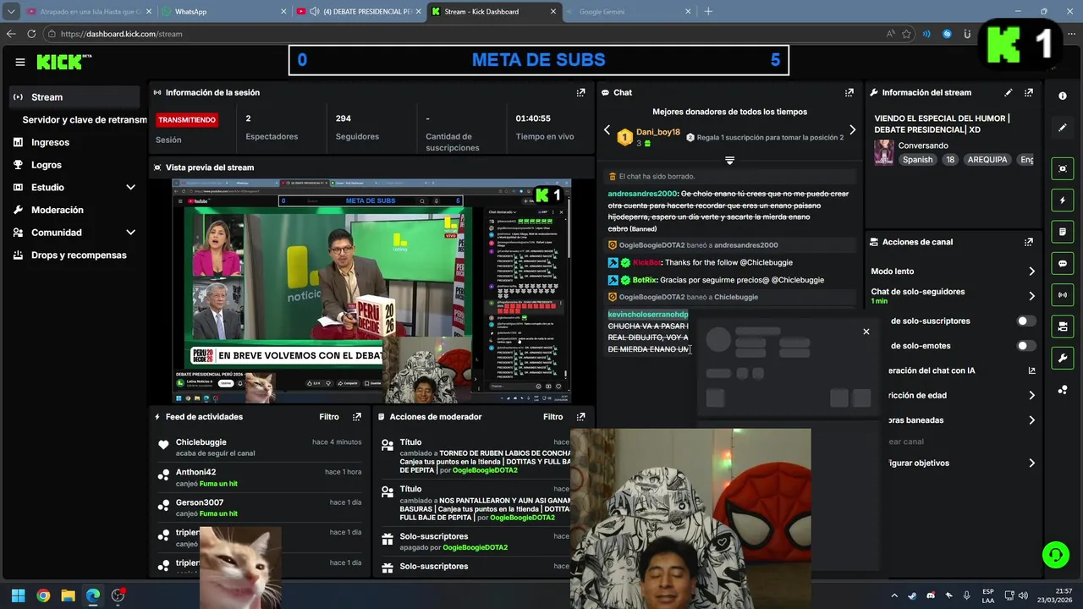The height and width of the screenshot is (609, 1083).
Task: Show previous top donor with left arrow
Action: click(x=607, y=130)
